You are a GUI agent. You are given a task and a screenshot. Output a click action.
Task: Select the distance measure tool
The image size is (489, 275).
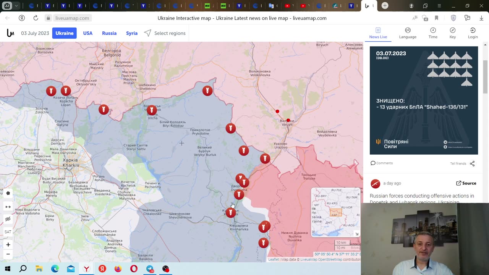(8, 207)
